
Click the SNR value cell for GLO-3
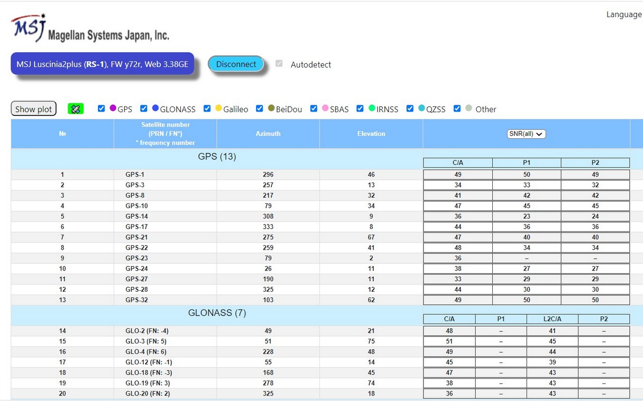[449, 341]
